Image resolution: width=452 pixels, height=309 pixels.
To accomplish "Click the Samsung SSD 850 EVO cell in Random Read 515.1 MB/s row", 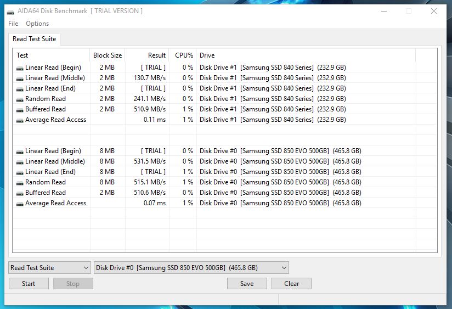I will [280, 182].
